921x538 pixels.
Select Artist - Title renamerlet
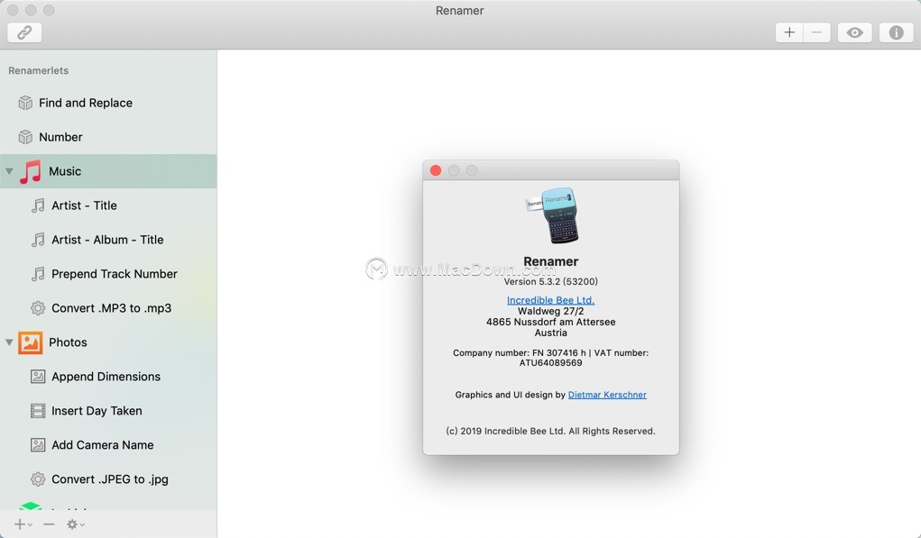tap(108, 205)
